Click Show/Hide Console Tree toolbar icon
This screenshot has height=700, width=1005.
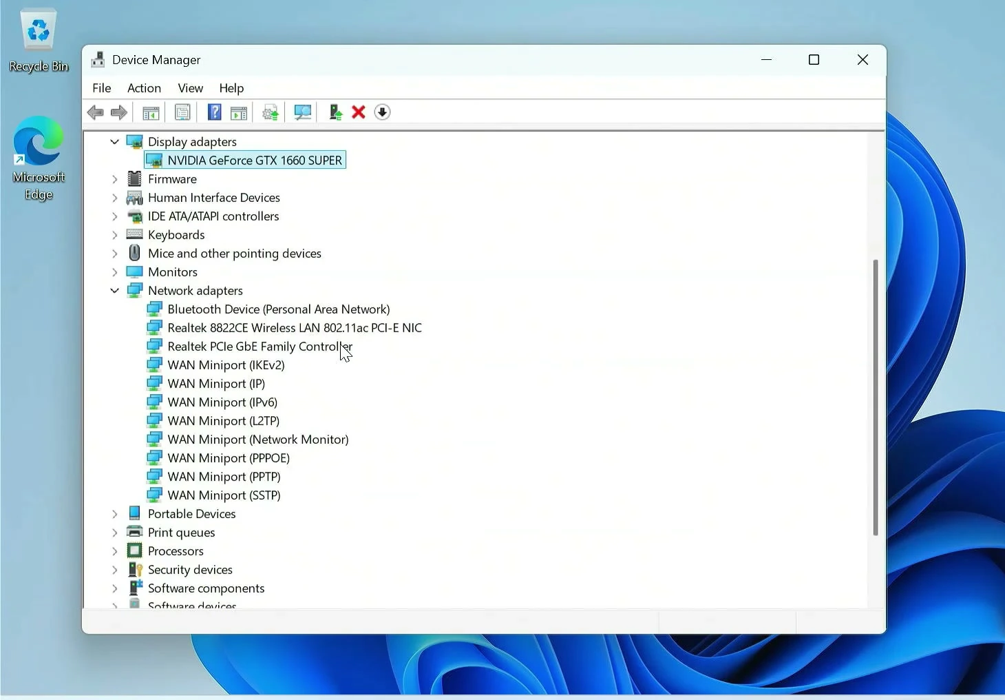tap(151, 112)
